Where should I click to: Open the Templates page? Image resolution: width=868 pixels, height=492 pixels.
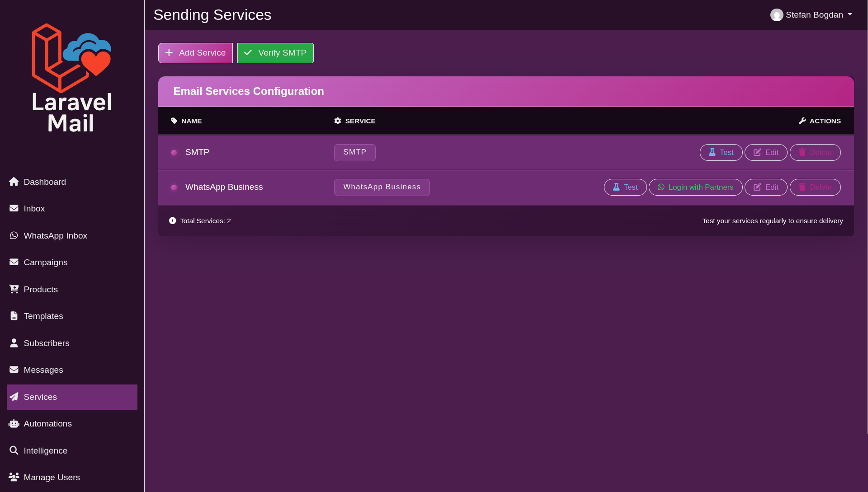tap(72, 316)
